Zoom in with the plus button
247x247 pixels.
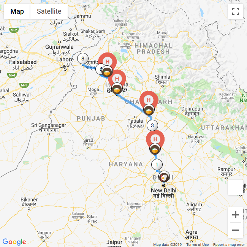236,215
